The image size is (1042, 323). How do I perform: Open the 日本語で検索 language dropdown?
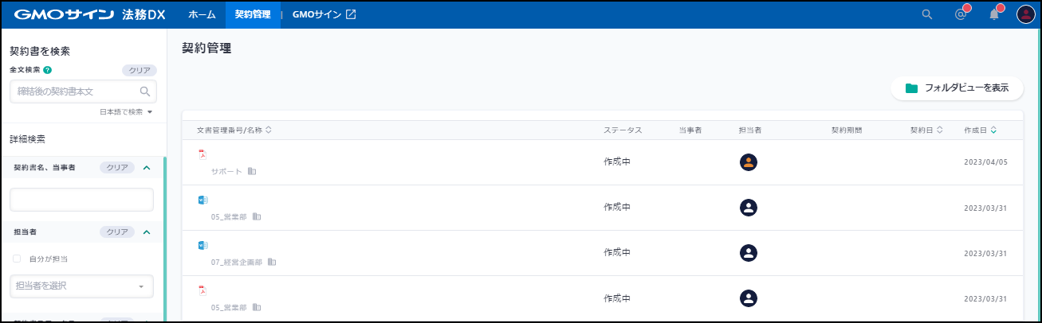pyautogui.click(x=126, y=112)
